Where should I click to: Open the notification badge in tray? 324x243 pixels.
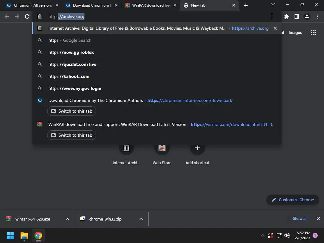[x=315, y=235]
